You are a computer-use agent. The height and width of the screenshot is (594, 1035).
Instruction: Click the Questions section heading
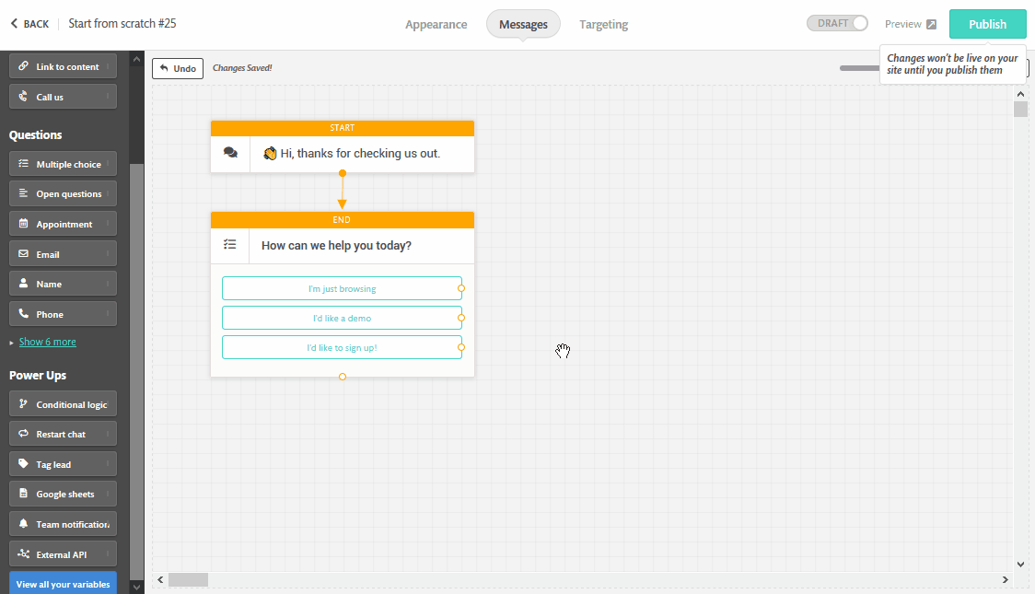[x=36, y=134]
